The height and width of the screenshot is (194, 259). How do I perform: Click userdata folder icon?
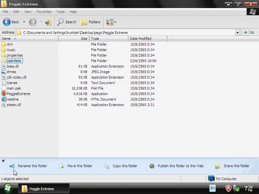coord(4,60)
